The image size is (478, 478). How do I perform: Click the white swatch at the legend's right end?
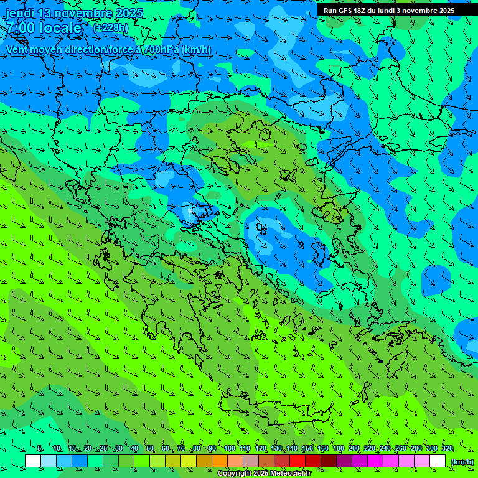438,461
